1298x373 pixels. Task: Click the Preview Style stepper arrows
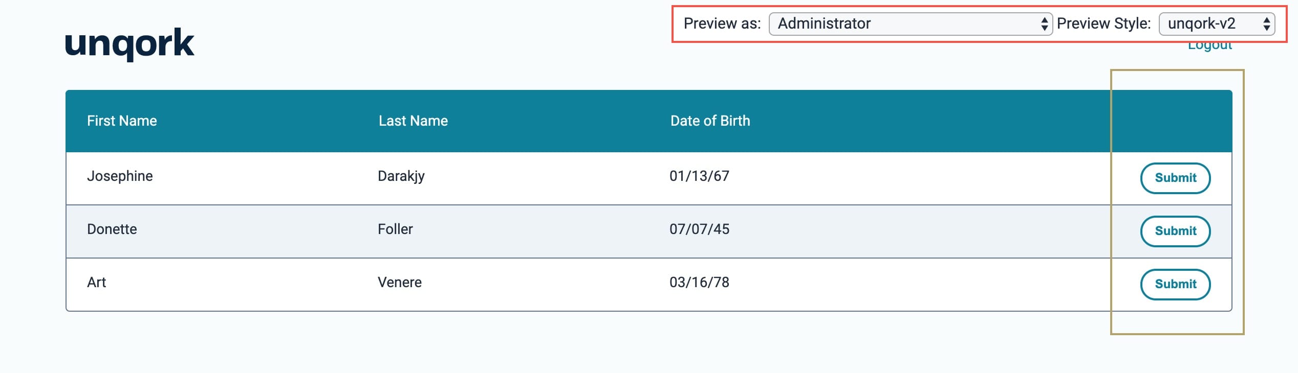(1266, 24)
